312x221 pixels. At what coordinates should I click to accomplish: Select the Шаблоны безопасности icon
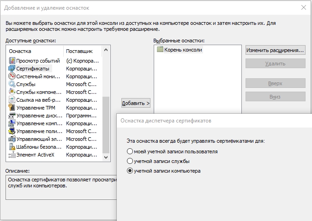tap(12, 147)
